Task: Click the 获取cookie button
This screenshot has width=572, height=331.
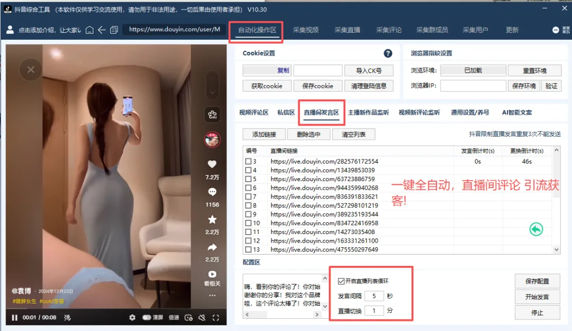Action: (x=266, y=85)
